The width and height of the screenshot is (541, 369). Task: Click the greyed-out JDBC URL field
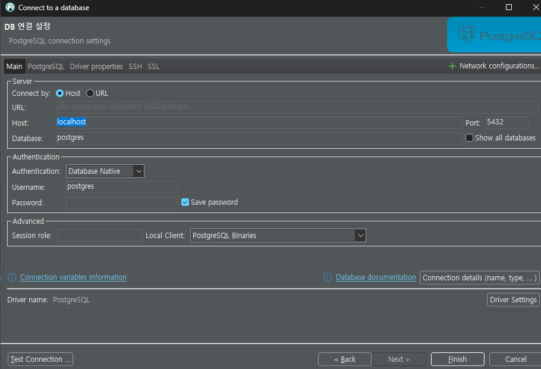tap(297, 107)
